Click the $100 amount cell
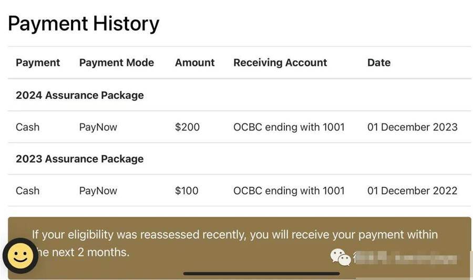This screenshot has width=473, height=280. (187, 191)
